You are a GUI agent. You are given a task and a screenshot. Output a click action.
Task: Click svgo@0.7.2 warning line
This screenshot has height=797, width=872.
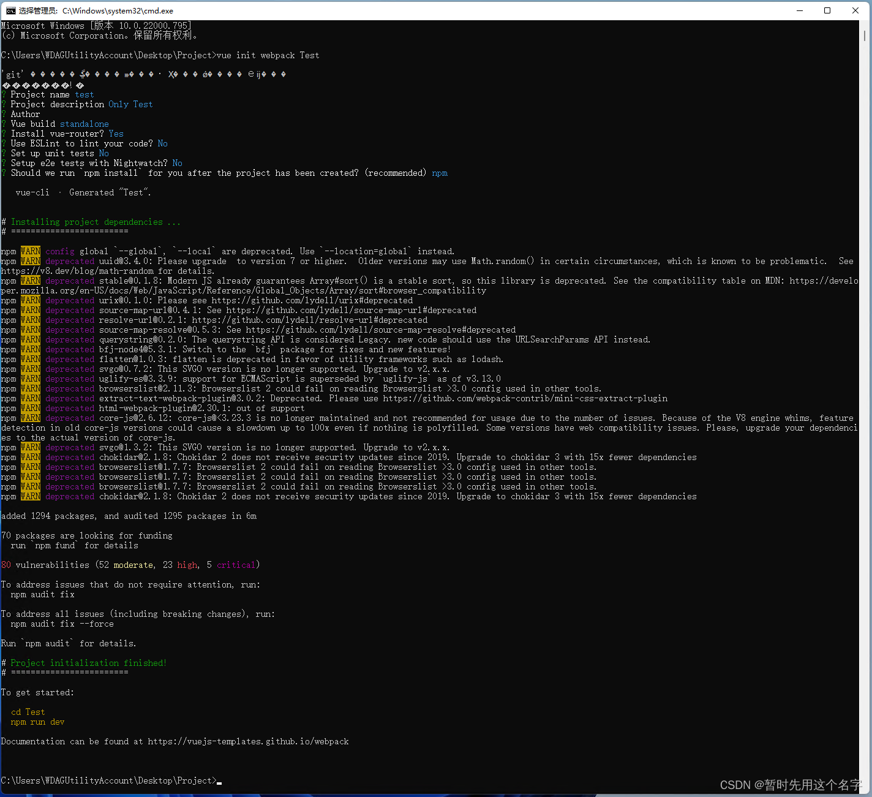click(225, 369)
